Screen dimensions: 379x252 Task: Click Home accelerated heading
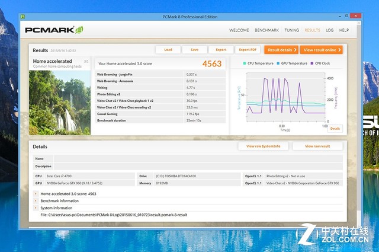[53, 61]
